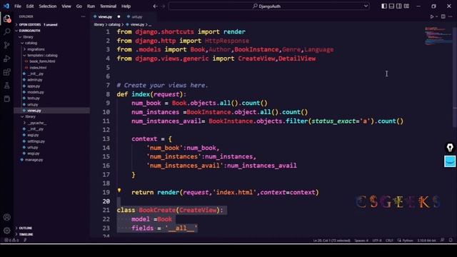
Task: Click the lightbulb code action on line 19
Action: 119,191
